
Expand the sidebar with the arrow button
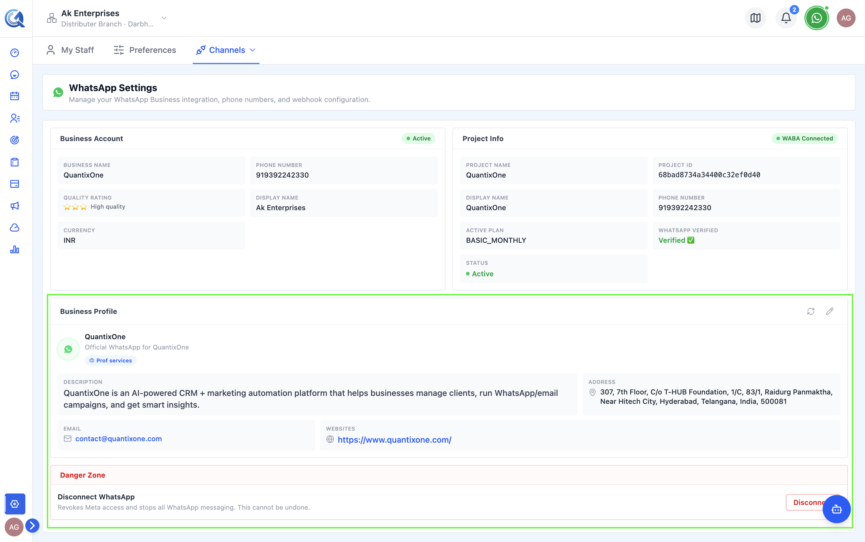[x=32, y=526]
